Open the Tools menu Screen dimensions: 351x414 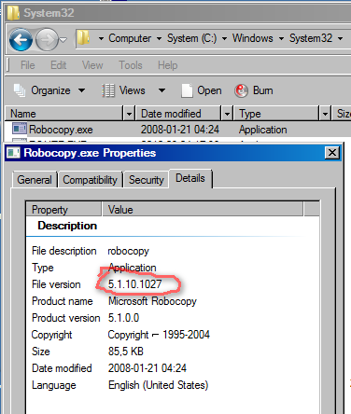pyautogui.click(x=131, y=65)
